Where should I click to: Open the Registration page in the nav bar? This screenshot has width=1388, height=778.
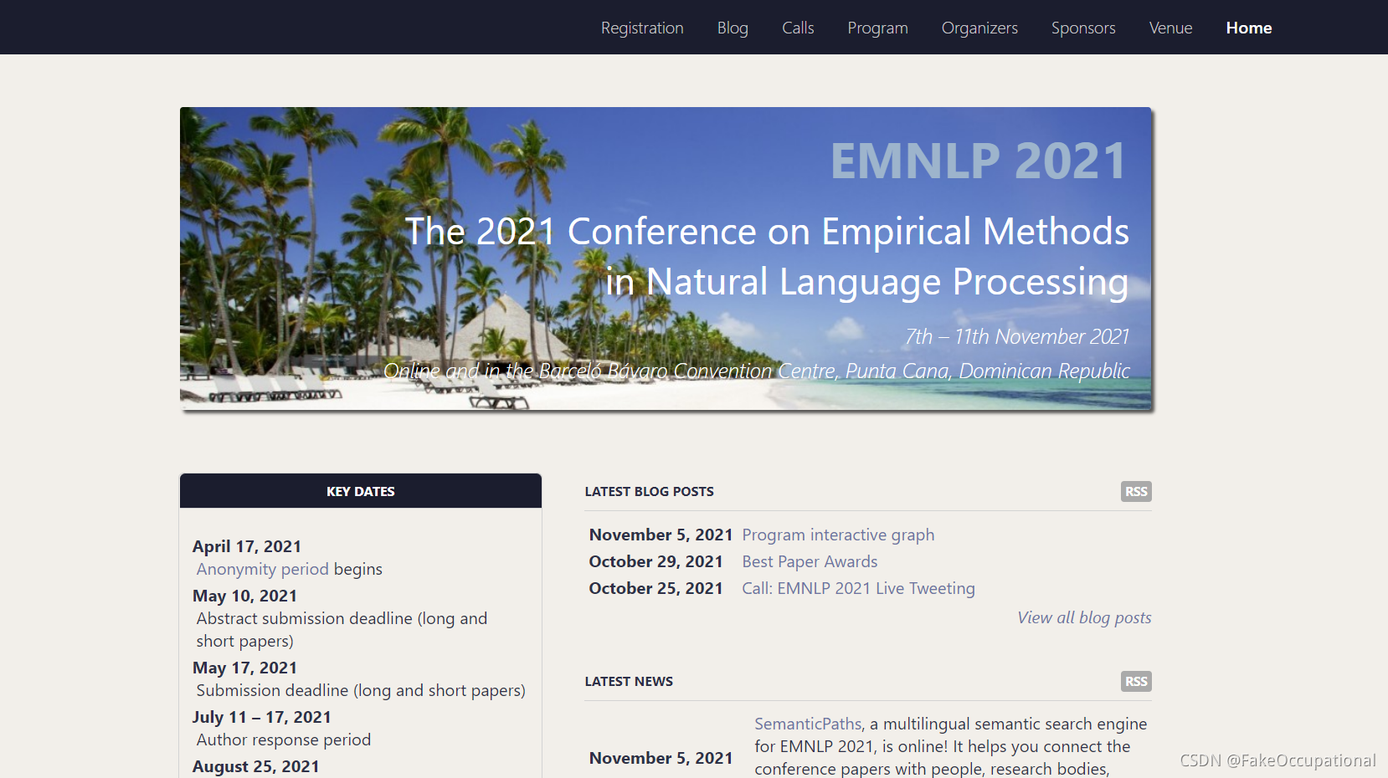pos(642,28)
